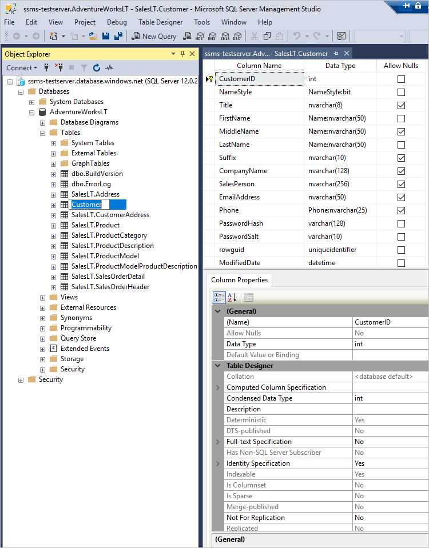Open the Edit menu

coord(31,22)
